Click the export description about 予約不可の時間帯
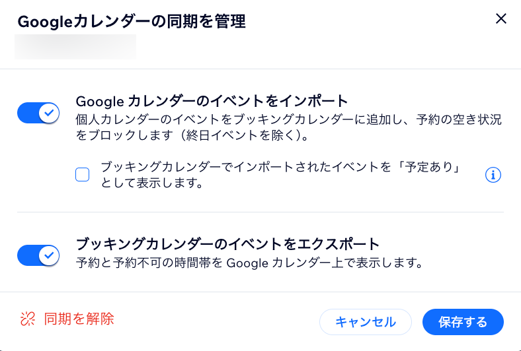 pos(249,263)
